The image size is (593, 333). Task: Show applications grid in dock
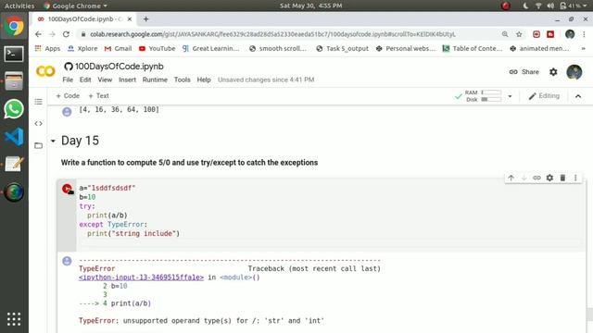point(14,319)
